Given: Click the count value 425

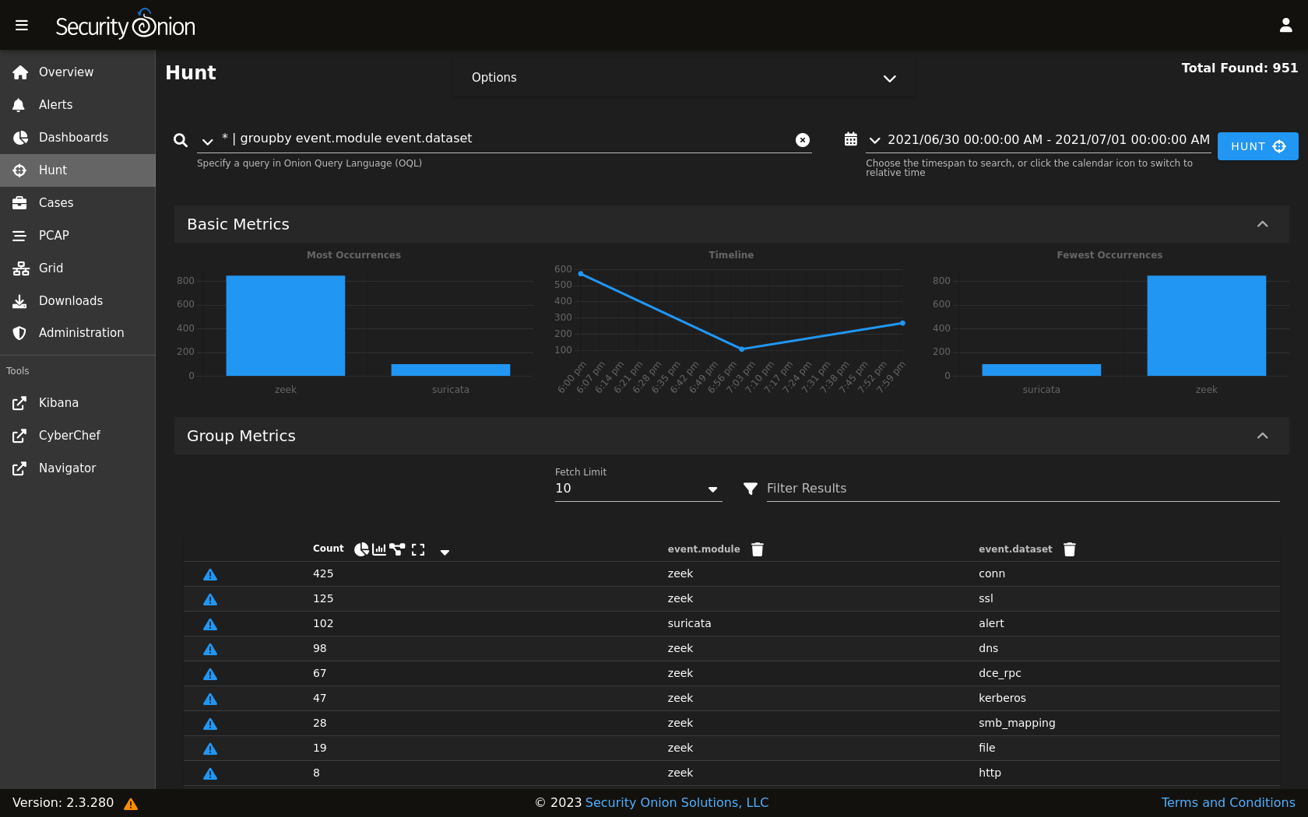Looking at the screenshot, I should 323,573.
